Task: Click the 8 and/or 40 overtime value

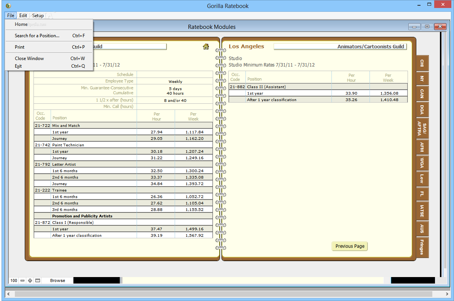Action: pos(175,101)
